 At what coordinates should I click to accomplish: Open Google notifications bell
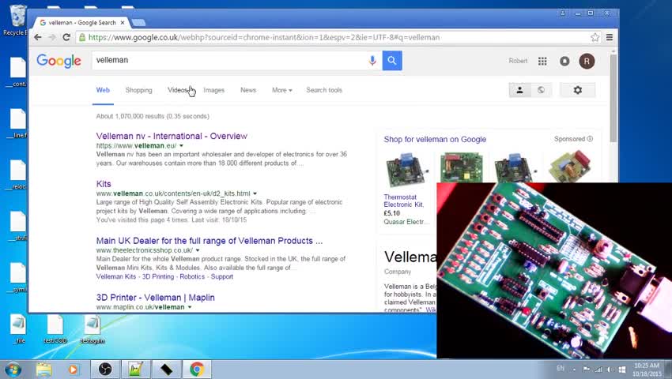pos(564,62)
